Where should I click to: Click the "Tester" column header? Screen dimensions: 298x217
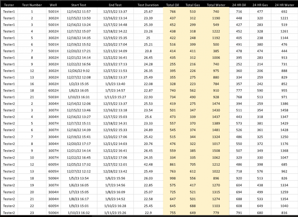coord(9,5)
